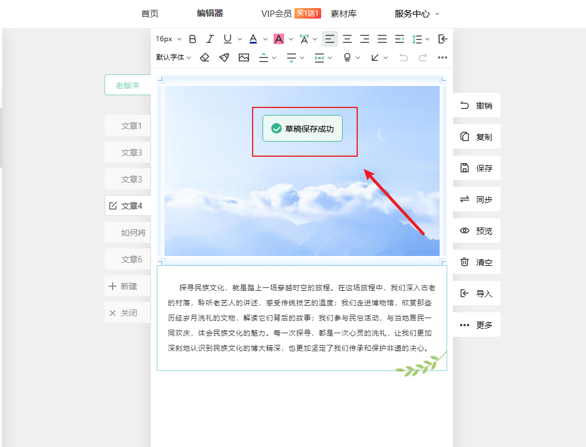Click the 撤销 undo button
The height and width of the screenshot is (447, 586).
pyautogui.click(x=476, y=105)
